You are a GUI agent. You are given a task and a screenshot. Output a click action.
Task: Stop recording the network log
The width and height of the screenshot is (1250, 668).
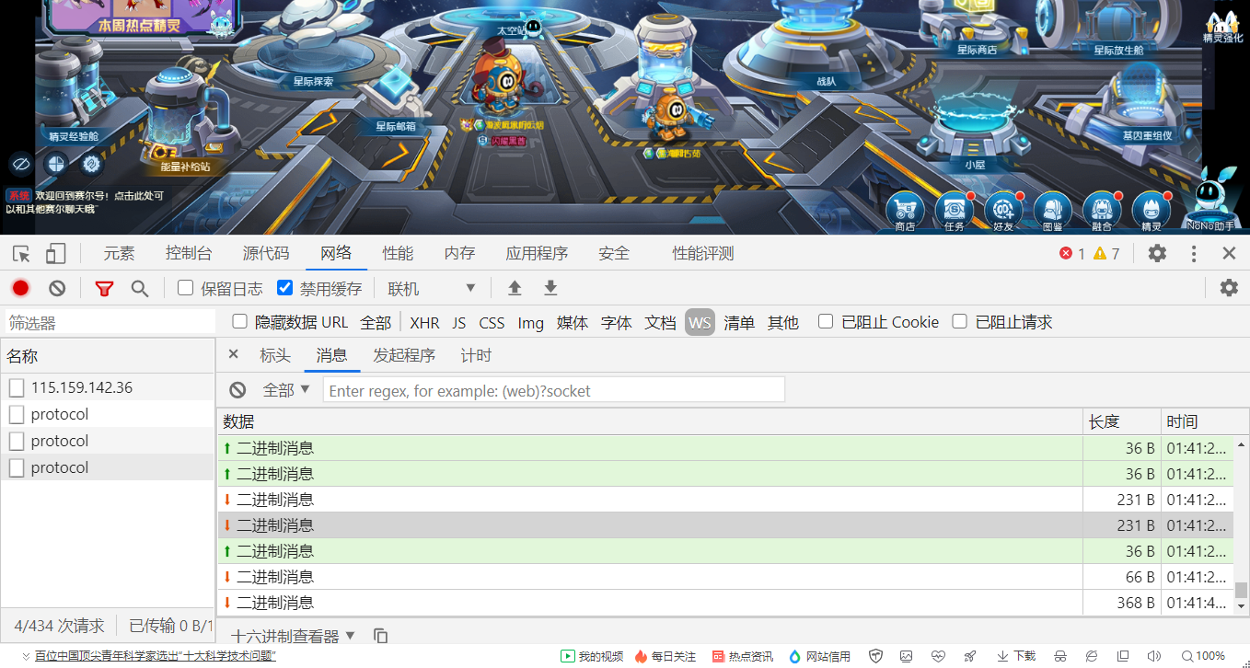pyautogui.click(x=20, y=288)
